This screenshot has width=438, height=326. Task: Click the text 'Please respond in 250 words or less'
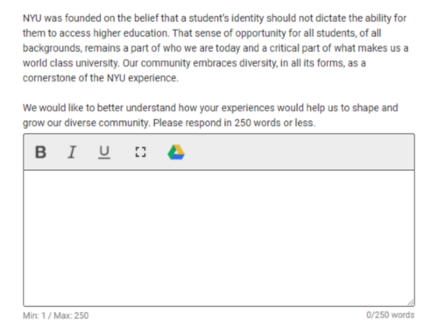coord(234,123)
